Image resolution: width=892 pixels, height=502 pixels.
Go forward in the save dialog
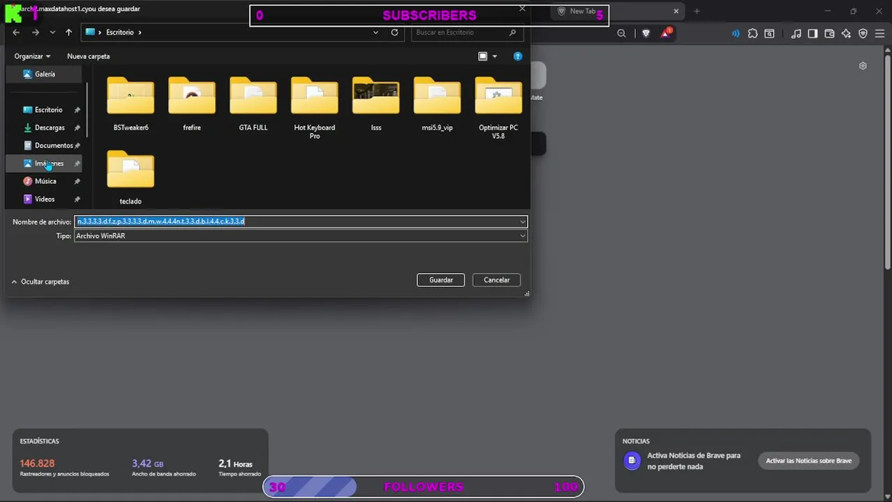tap(36, 32)
